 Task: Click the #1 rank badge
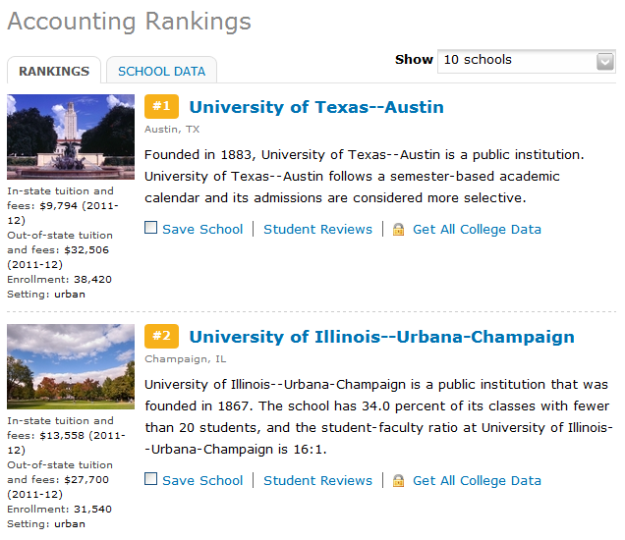click(161, 107)
